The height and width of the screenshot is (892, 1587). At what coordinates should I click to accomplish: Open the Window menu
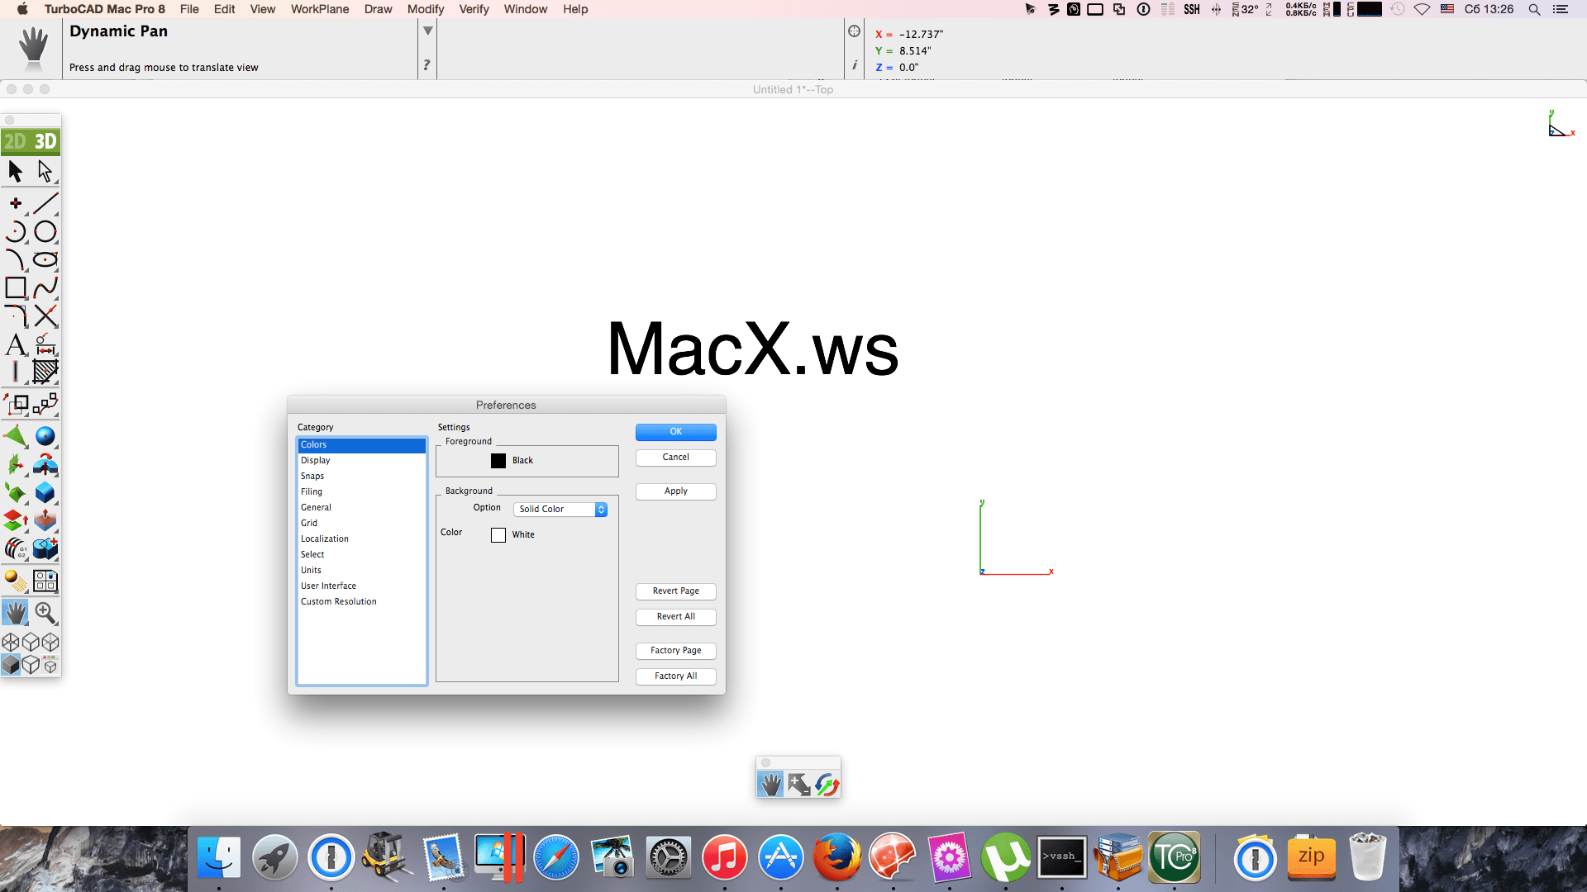[526, 9]
